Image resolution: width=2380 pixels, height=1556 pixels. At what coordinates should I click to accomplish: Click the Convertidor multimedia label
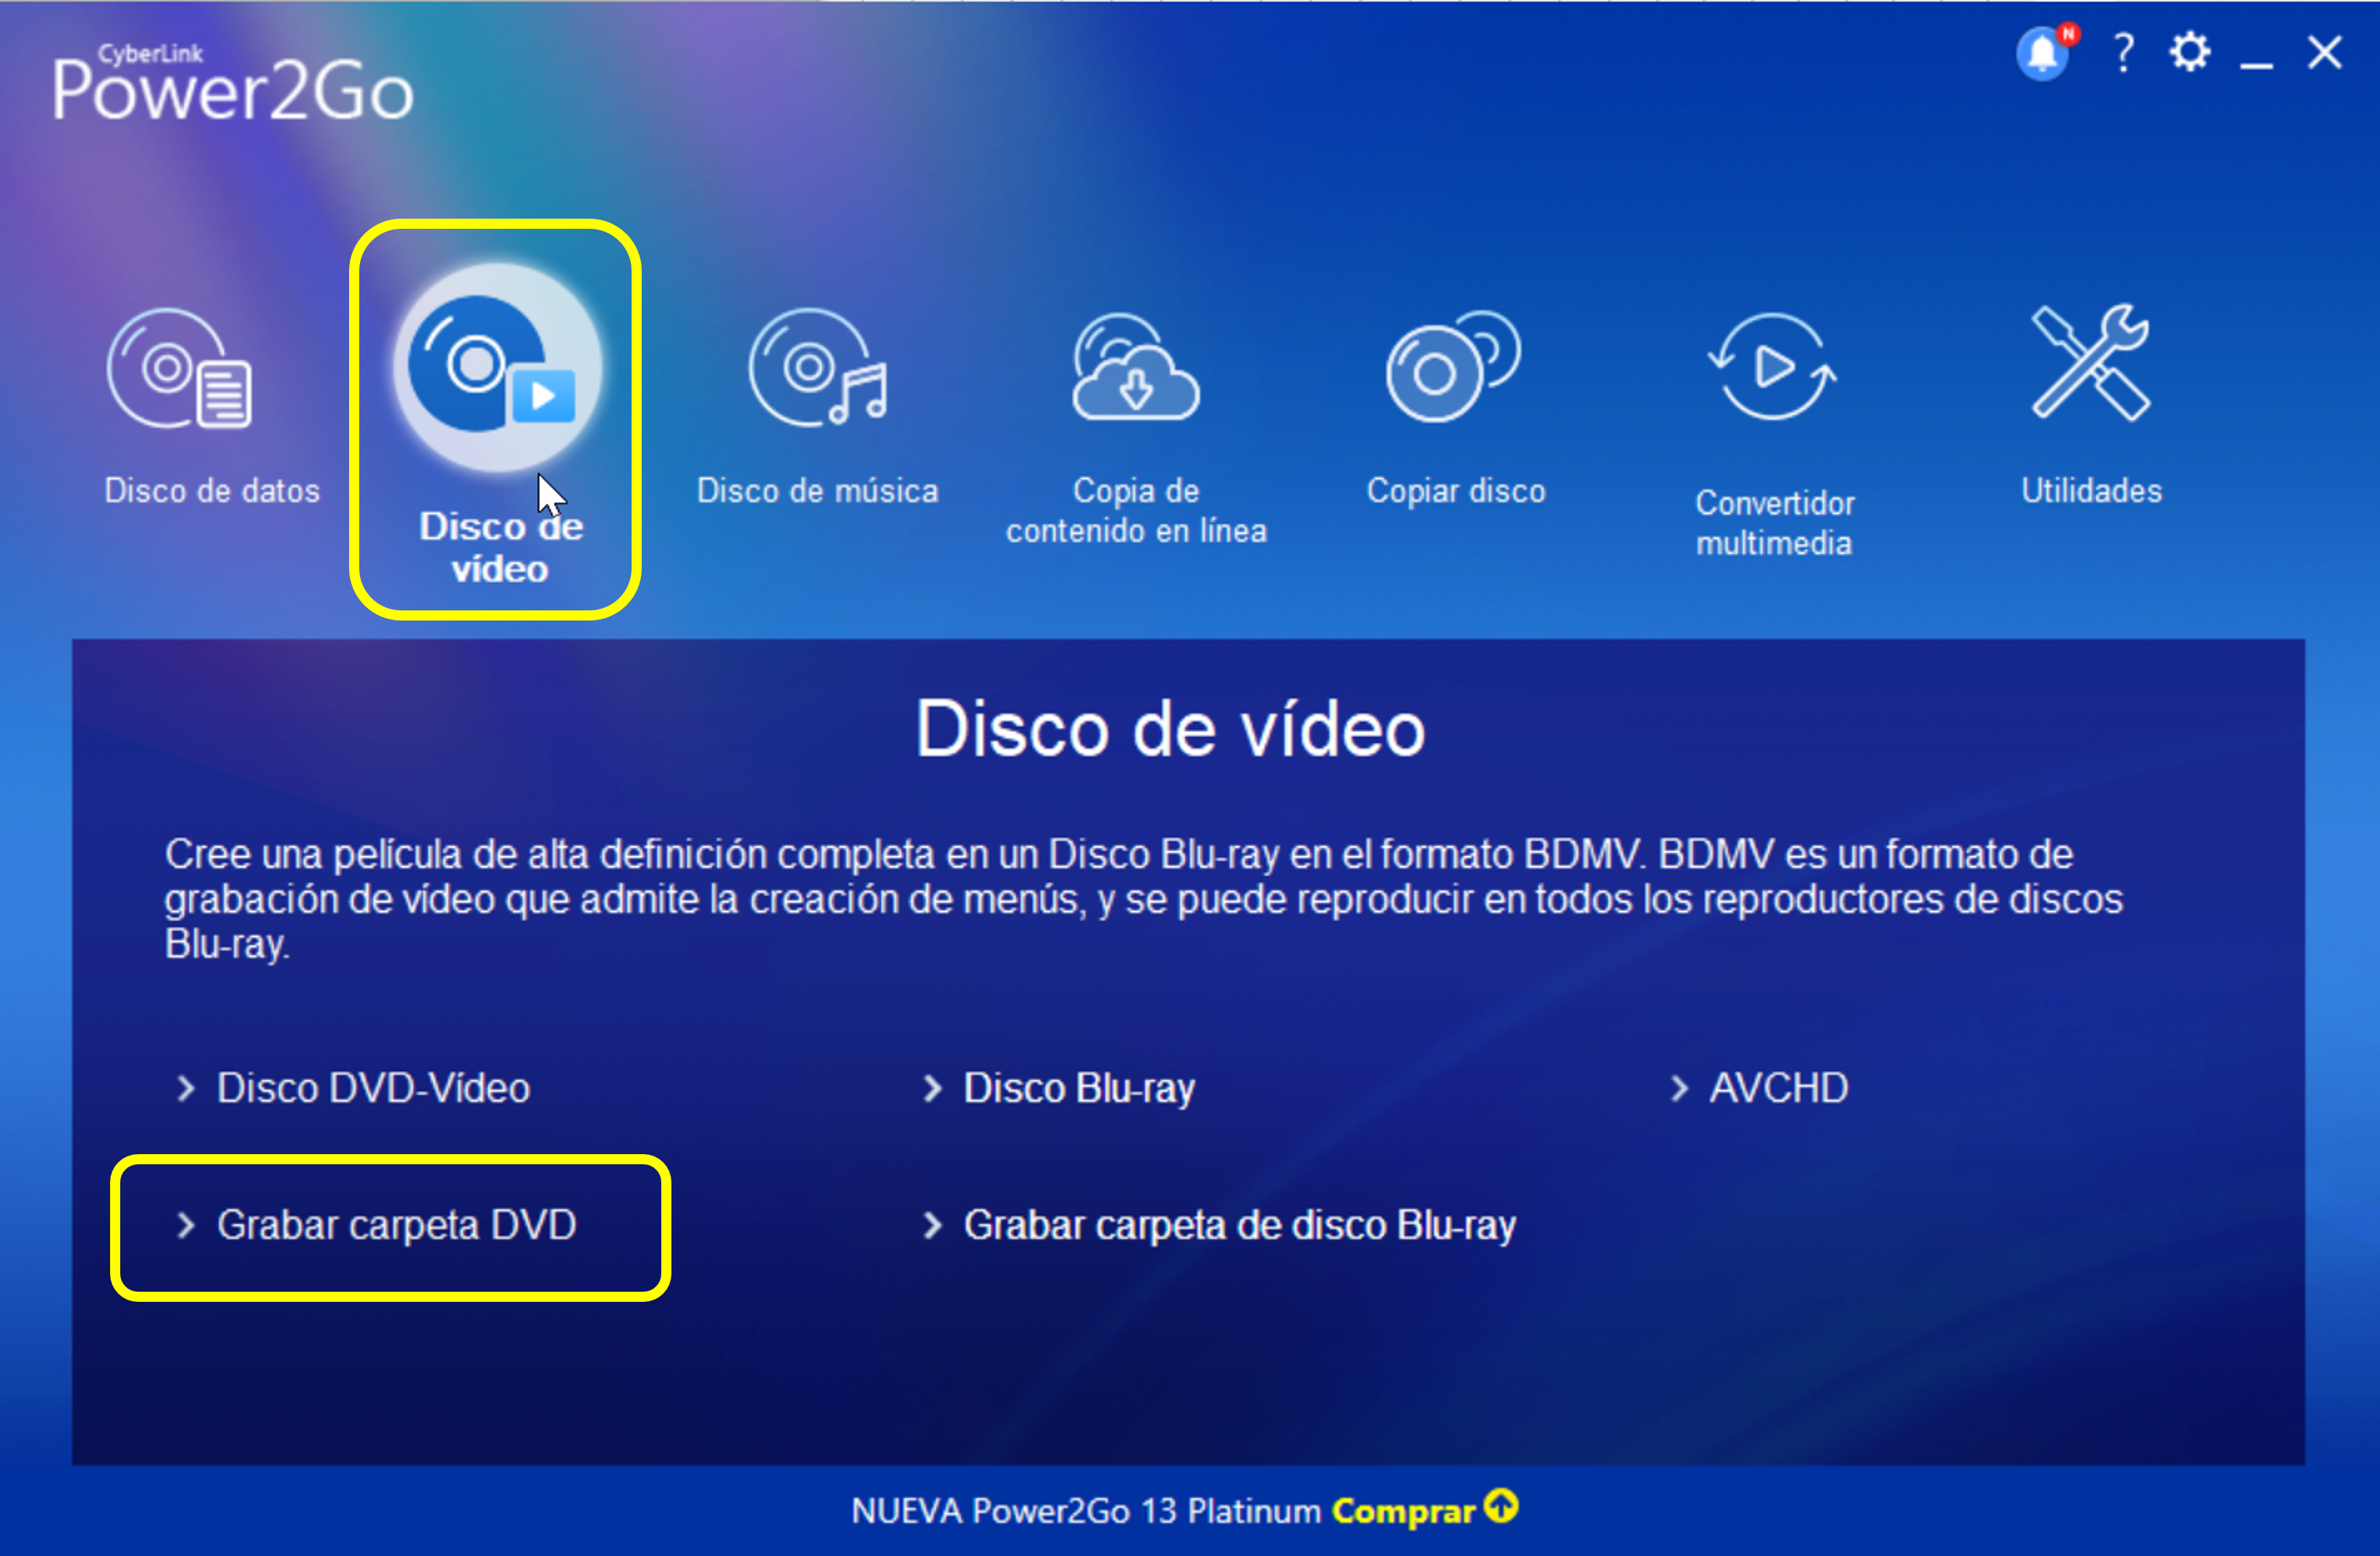(x=1774, y=522)
